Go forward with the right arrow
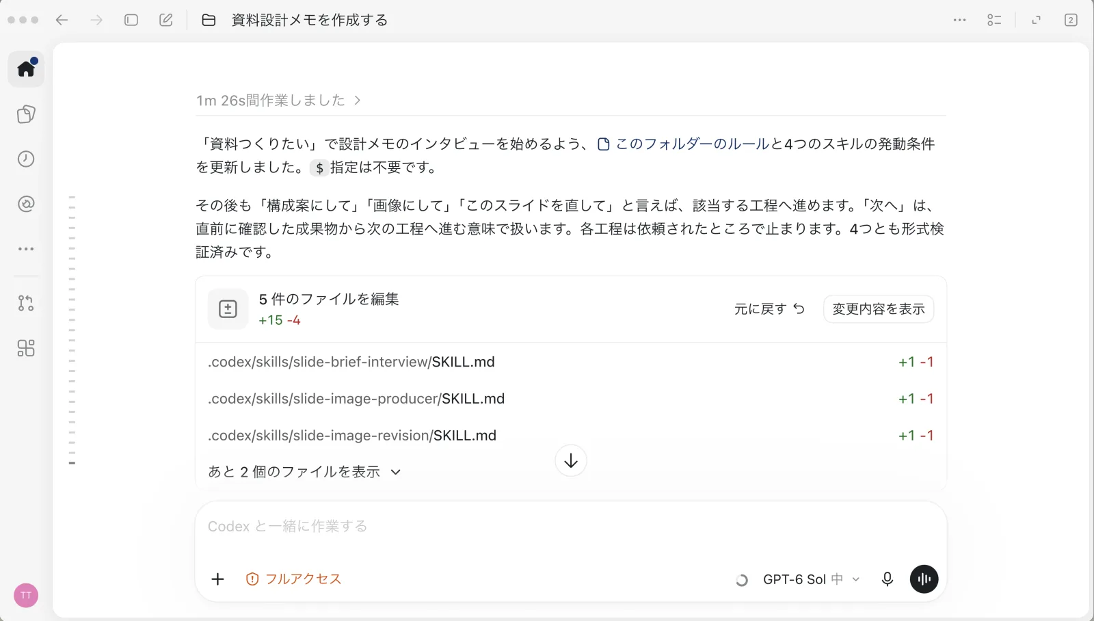Screen dimensions: 1094x621 [96, 21]
